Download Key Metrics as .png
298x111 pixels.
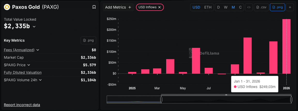(x=88, y=40)
